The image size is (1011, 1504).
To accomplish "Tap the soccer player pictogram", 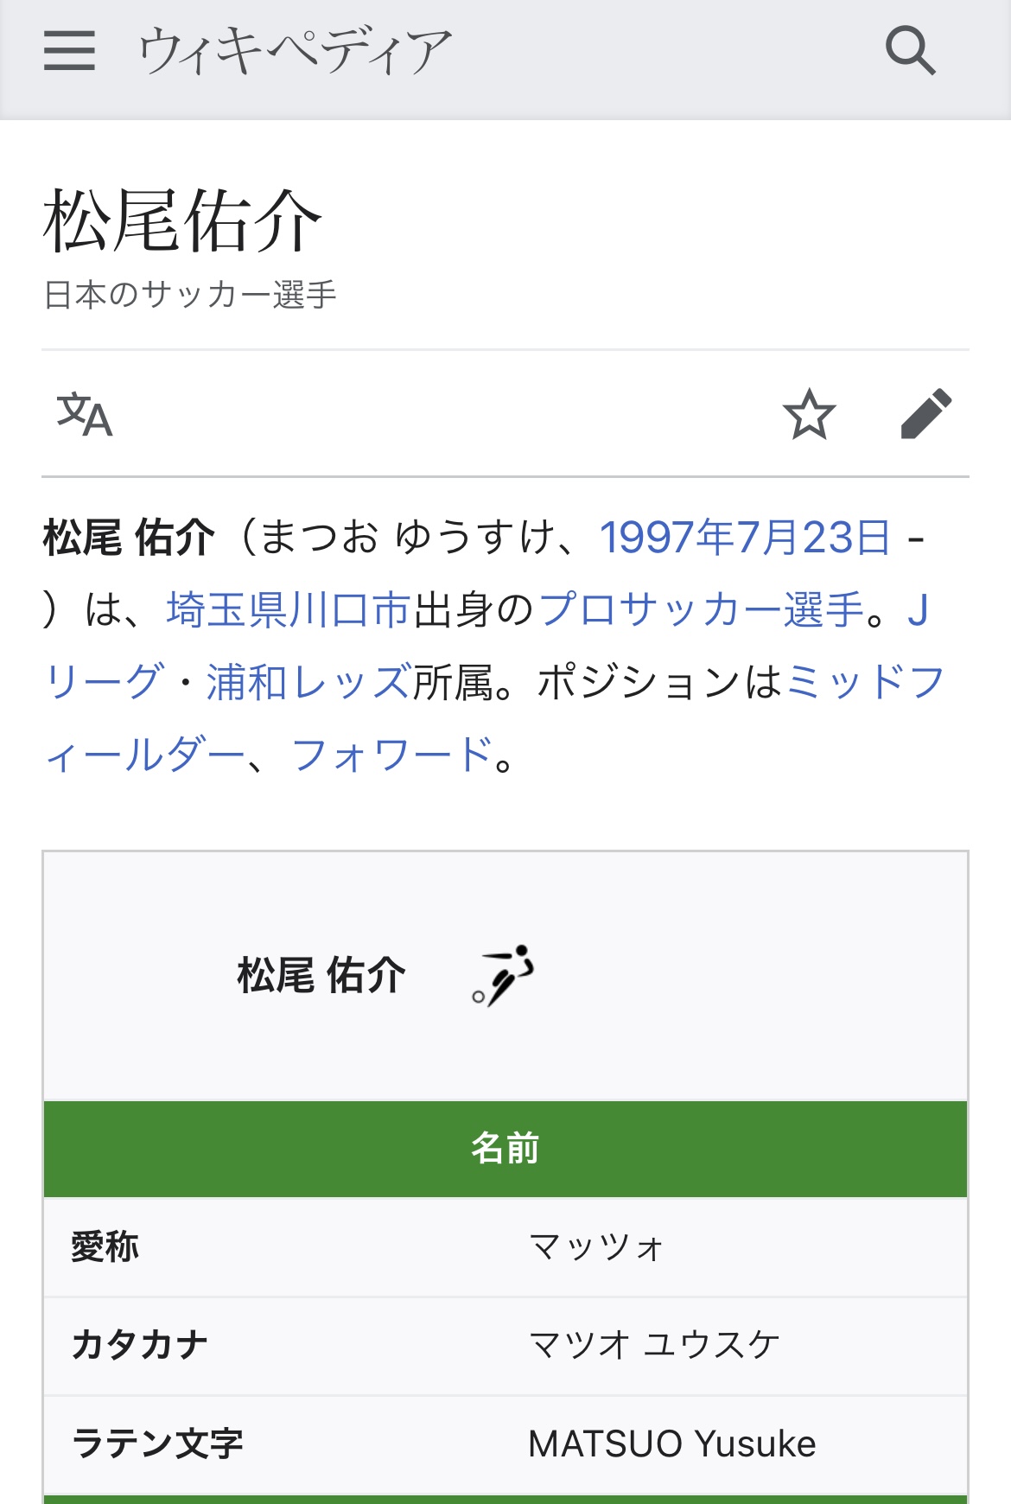I will [503, 976].
